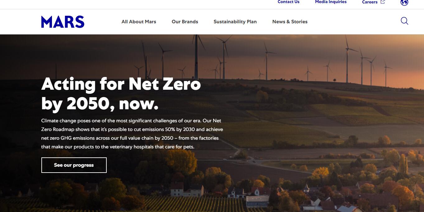Follow the Contact Us link

pyautogui.click(x=289, y=2)
